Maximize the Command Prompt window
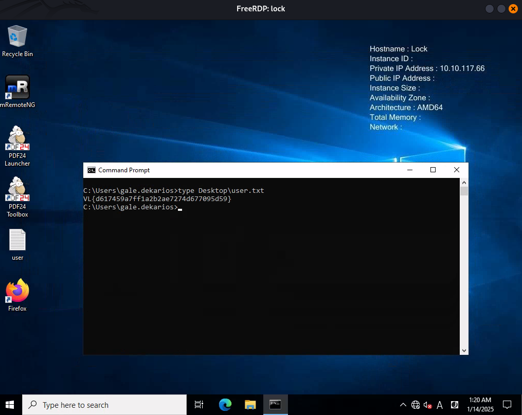Image resolution: width=522 pixels, height=415 pixels. pos(433,170)
